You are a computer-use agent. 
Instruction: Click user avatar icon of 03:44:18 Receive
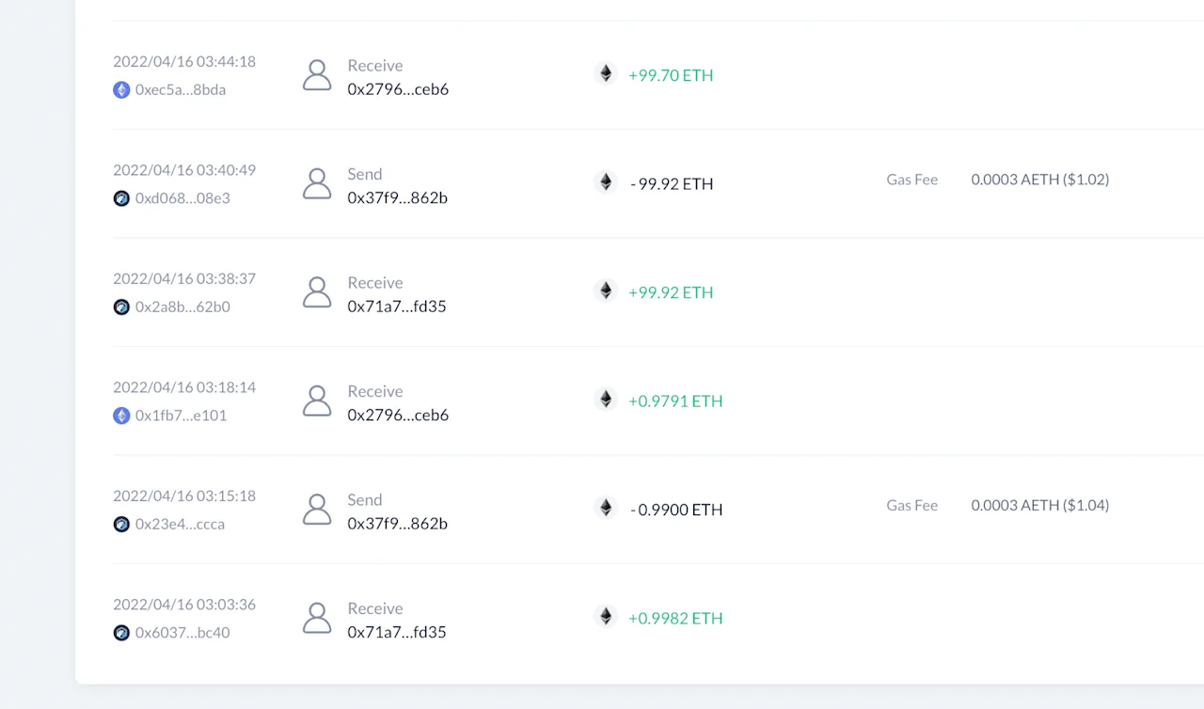click(x=317, y=75)
